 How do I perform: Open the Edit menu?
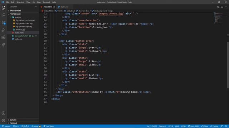click(13, 2)
